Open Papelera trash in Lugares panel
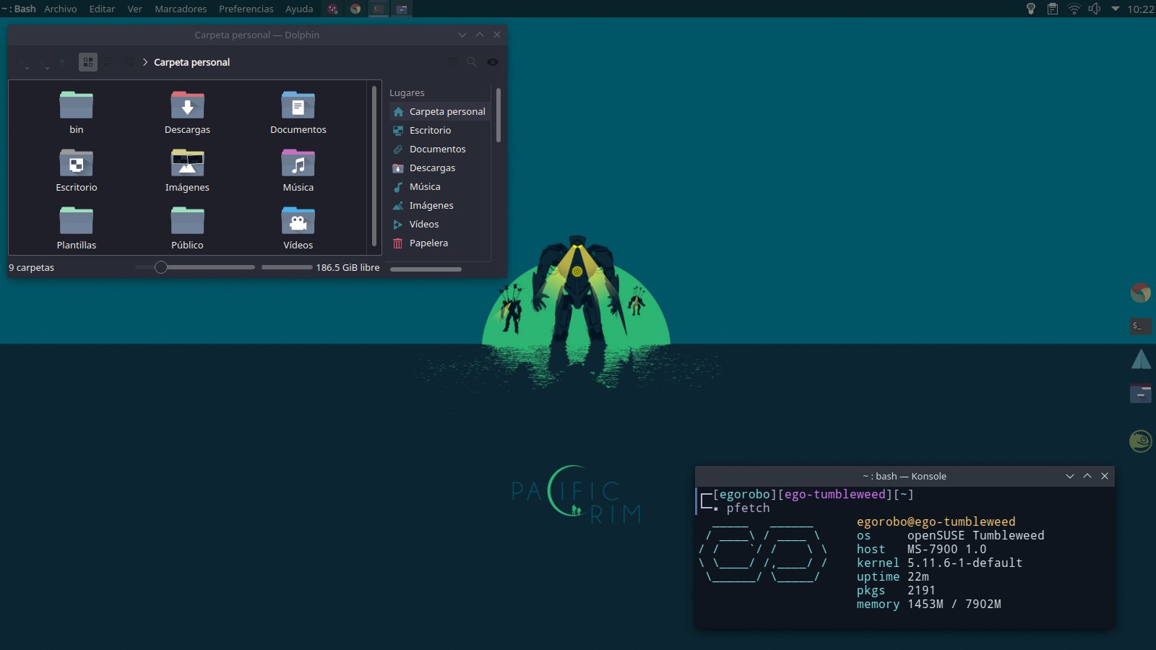Screen dimensions: 1156x650 tap(428, 243)
